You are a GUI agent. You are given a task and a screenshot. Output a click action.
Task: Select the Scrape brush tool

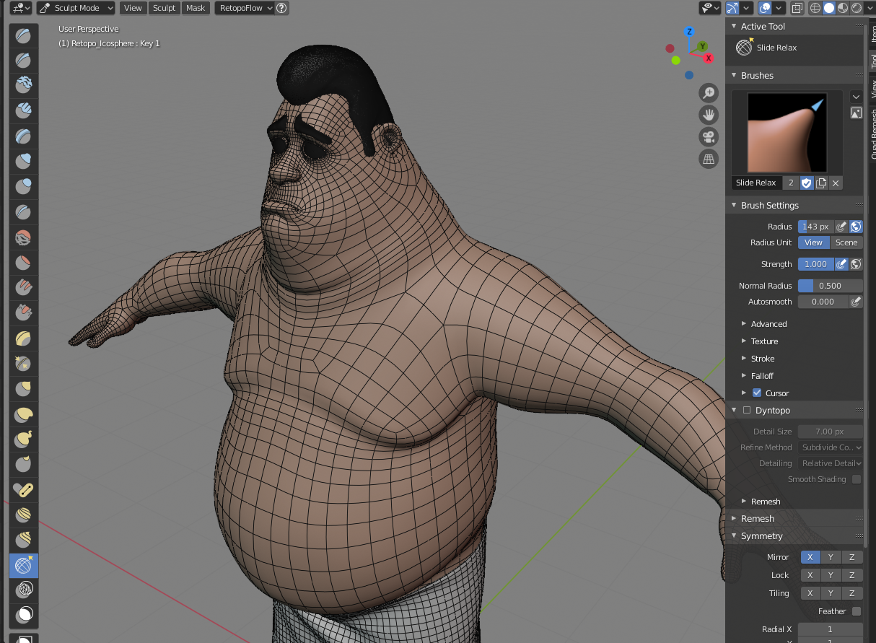[24, 312]
